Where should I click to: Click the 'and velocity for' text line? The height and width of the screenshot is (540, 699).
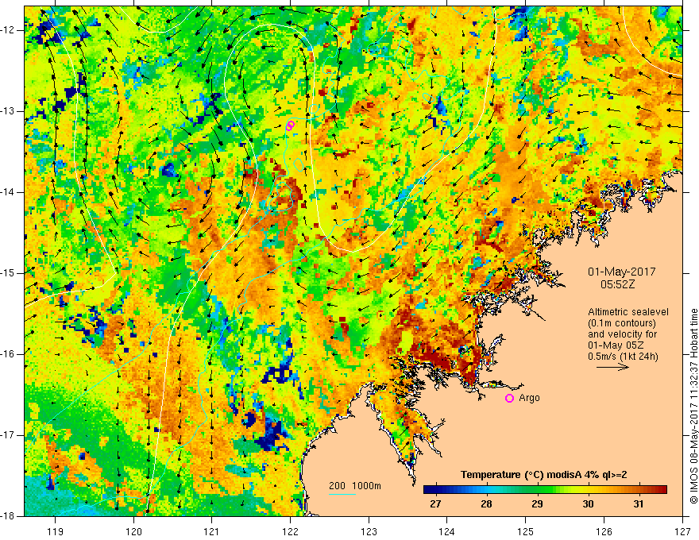622,334
